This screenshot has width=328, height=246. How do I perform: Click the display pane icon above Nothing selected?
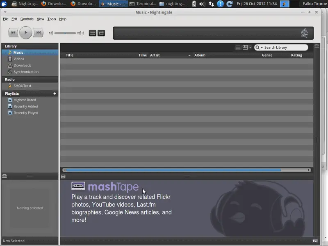point(5,176)
